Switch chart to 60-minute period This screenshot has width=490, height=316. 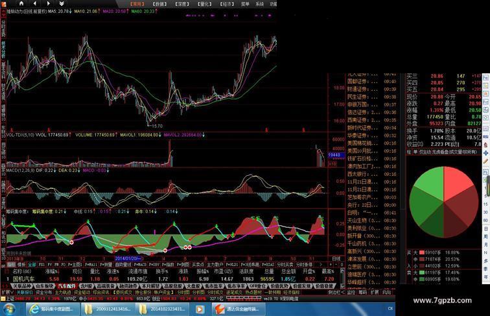coord(485,220)
